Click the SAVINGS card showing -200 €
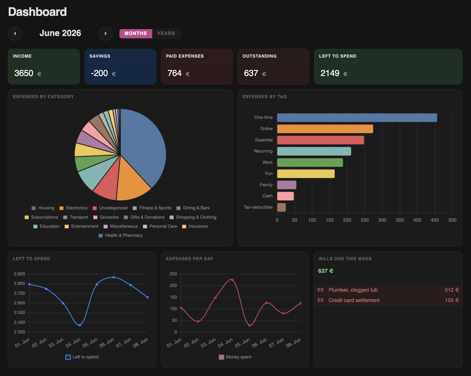 coord(120,67)
